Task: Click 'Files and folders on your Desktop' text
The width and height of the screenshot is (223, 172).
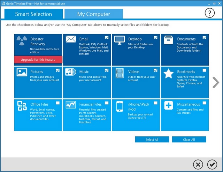Action: 140,46
